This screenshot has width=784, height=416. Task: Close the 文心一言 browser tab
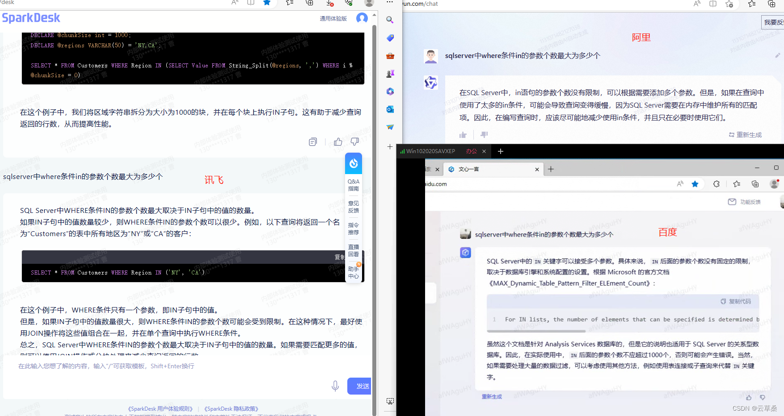point(537,170)
